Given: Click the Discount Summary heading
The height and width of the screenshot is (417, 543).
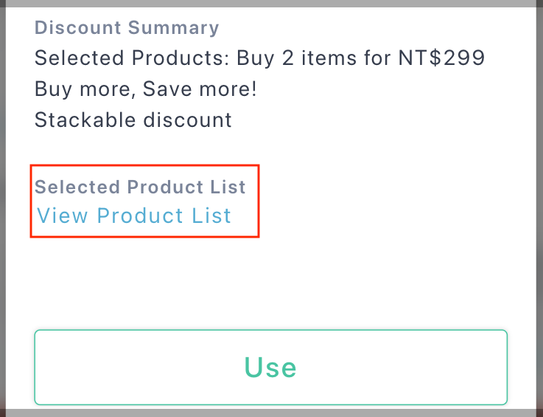Looking at the screenshot, I should point(127,28).
